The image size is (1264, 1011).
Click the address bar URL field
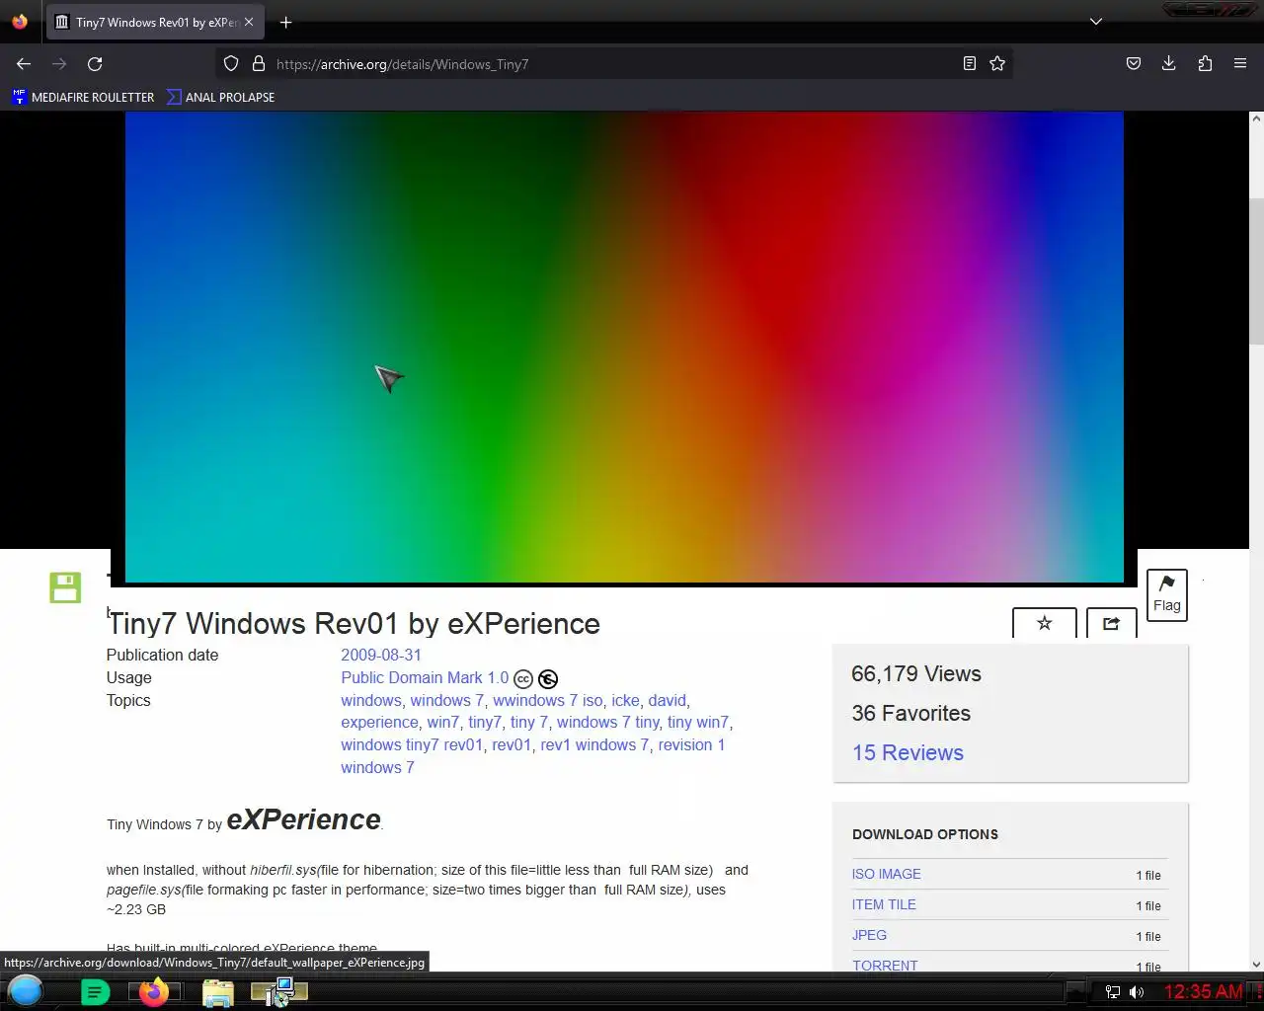tap(612, 63)
